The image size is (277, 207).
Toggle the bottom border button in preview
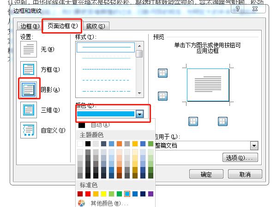click(163, 96)
